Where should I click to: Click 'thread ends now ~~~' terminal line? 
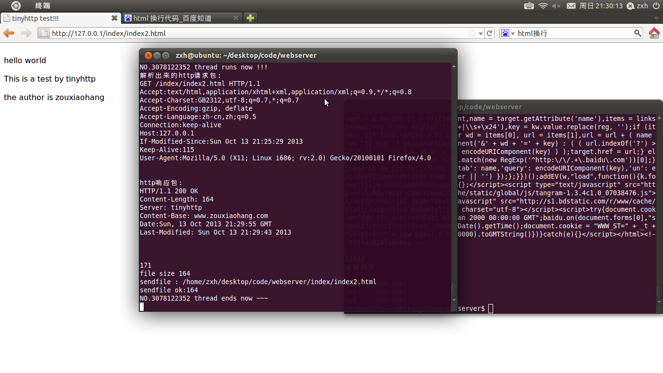coord(204,298)
